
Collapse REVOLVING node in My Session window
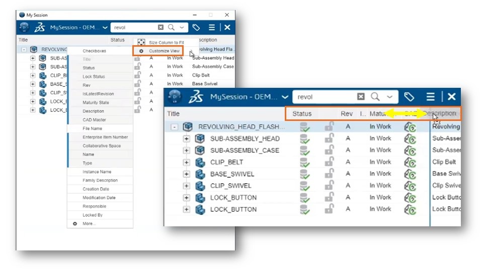point(24,49)
